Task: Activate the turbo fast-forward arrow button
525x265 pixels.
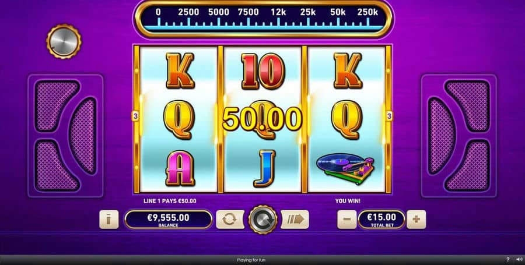Action: [295, 220]
